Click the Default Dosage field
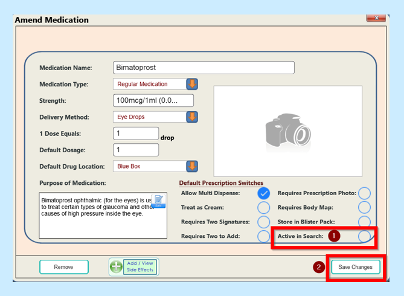The image size is (404, 296). click(135, 150)
